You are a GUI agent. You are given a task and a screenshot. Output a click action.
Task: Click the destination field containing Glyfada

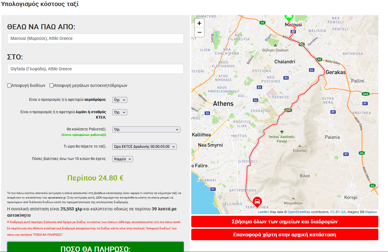[95, 69]
